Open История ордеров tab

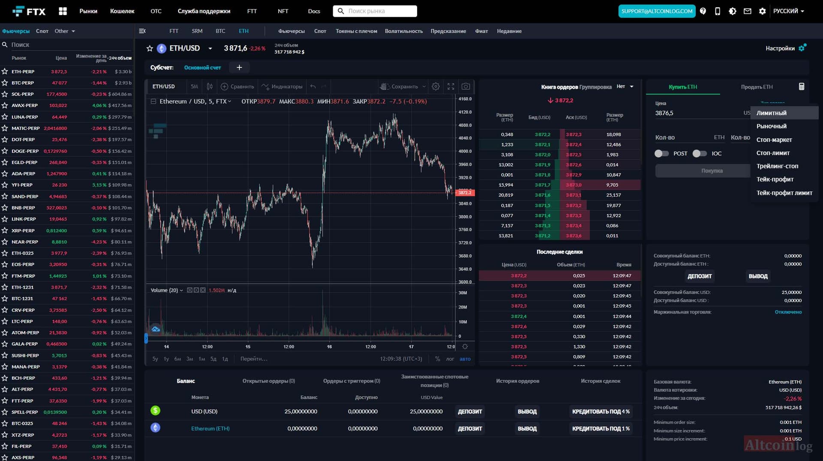point(517,381)
